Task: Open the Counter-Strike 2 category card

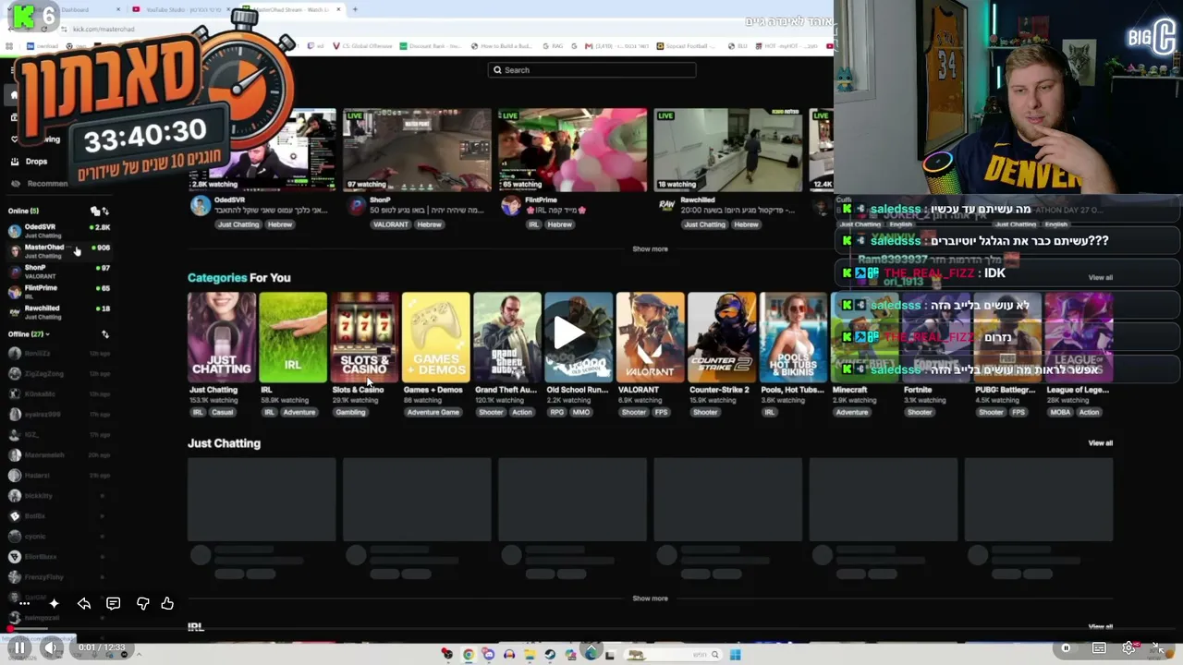Action: pos(722,337)
